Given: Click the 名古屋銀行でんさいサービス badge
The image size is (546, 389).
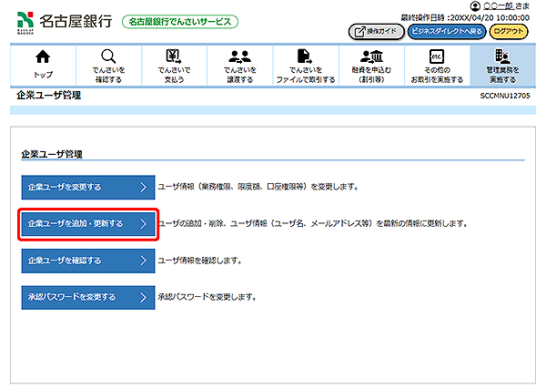Looking at the screenshot, I should pyautogui.click(x=178, y=21).
